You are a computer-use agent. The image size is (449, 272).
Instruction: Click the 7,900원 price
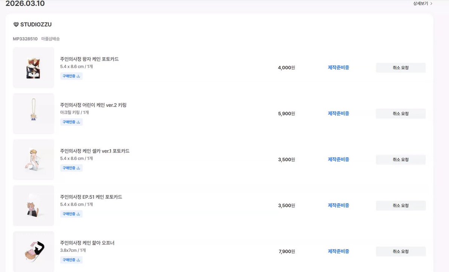click(x=287, y=251)
